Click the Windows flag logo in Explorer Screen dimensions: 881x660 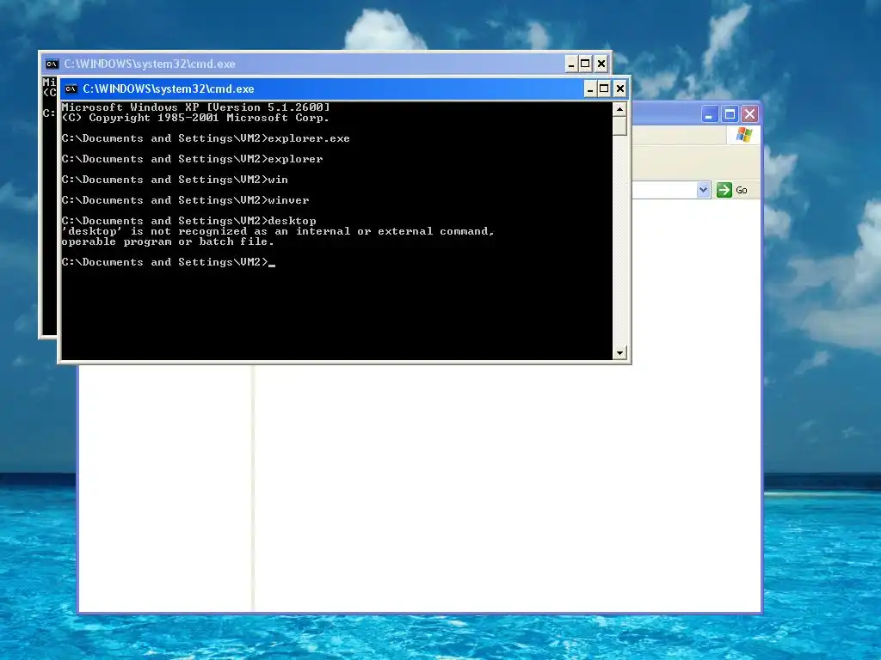(744, 135)
